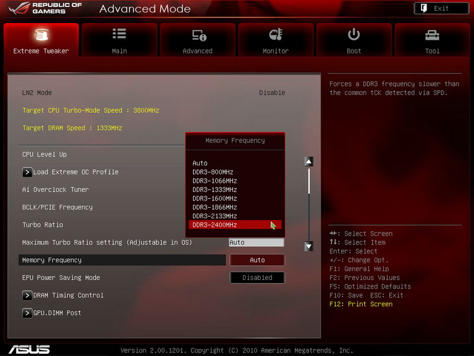The width and height of the screenshot is (474, 356).
Task: Click the Tool printer-like icon
Action: tap(432, 35)
